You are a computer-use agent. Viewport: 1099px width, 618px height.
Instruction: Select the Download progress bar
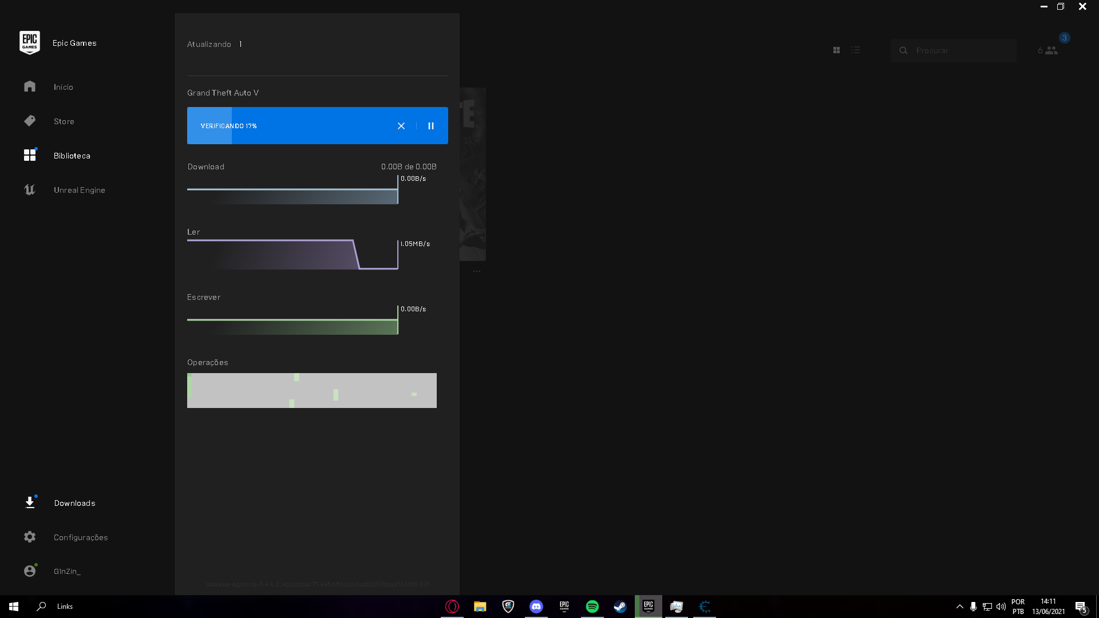point(293,192)
